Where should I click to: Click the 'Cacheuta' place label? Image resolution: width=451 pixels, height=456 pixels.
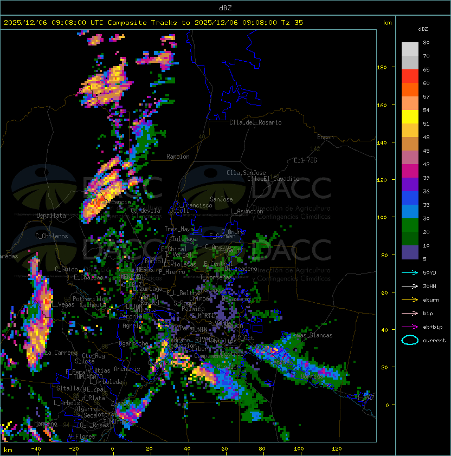click(93, 305)
